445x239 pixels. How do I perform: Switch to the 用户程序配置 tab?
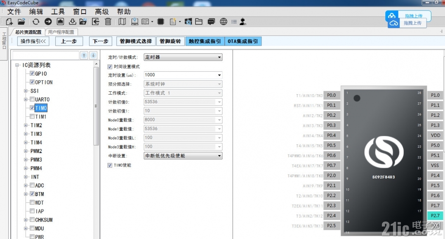coord(61,32)
